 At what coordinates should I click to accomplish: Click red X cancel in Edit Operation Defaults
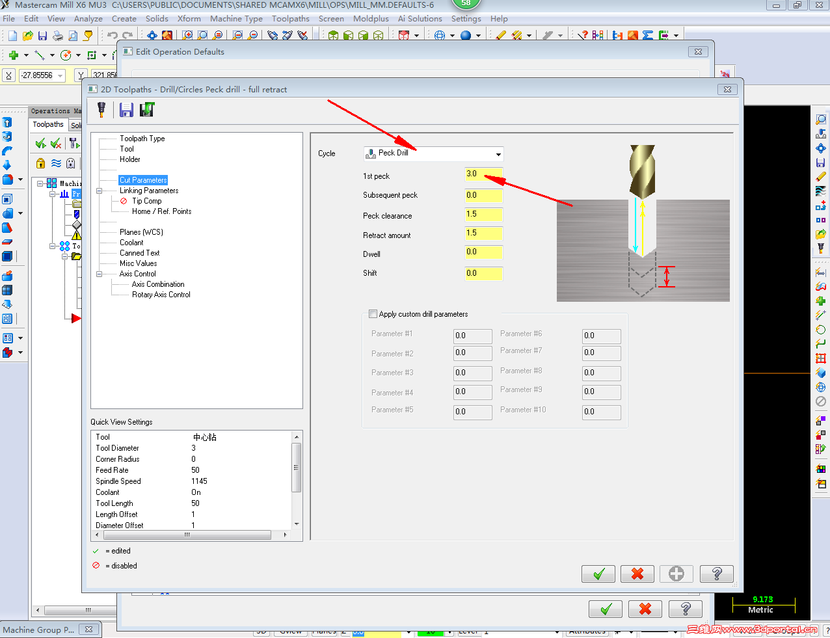click(x=645, y=609)
